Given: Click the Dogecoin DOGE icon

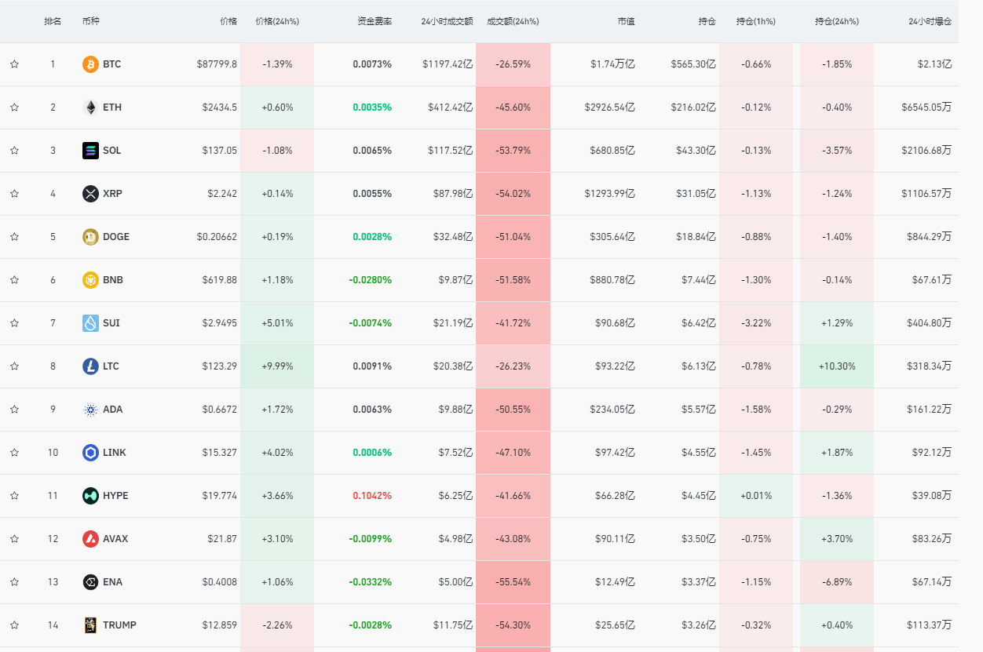Looking at the screenshot, I should click(x=90, y=237).
